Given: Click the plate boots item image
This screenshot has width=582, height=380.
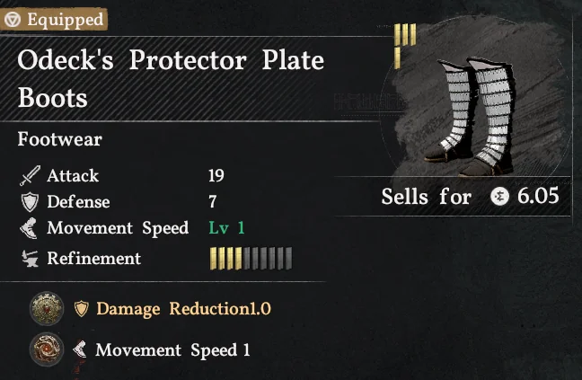Looking at the screenshot, I should pyautogui.click(x=476, y=115).
